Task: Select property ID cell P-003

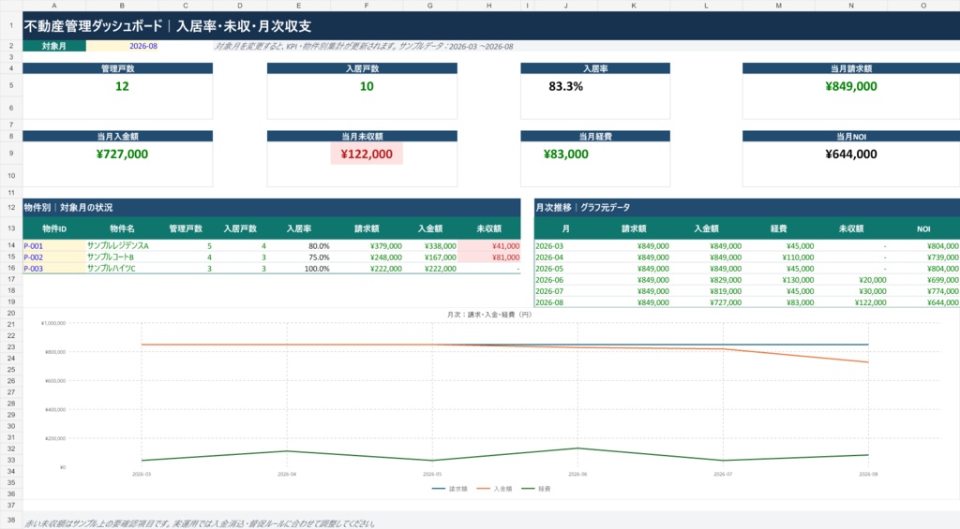Action: pyautogui.click(x=54, y=269)
